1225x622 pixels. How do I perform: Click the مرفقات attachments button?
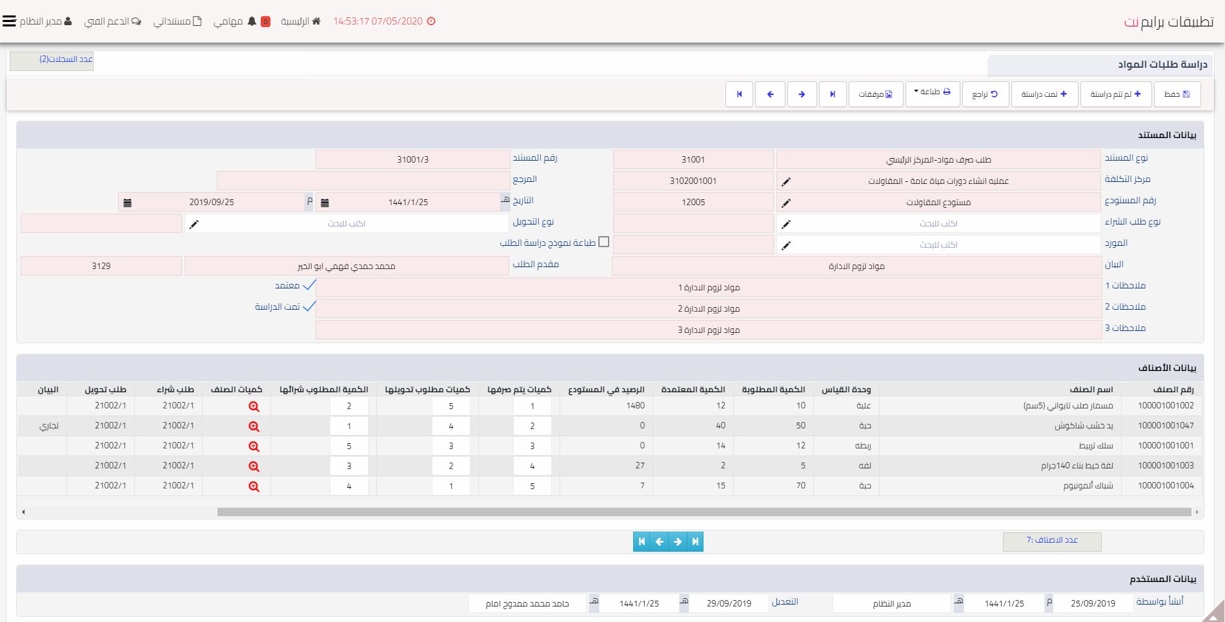click(x=875, y=94)
